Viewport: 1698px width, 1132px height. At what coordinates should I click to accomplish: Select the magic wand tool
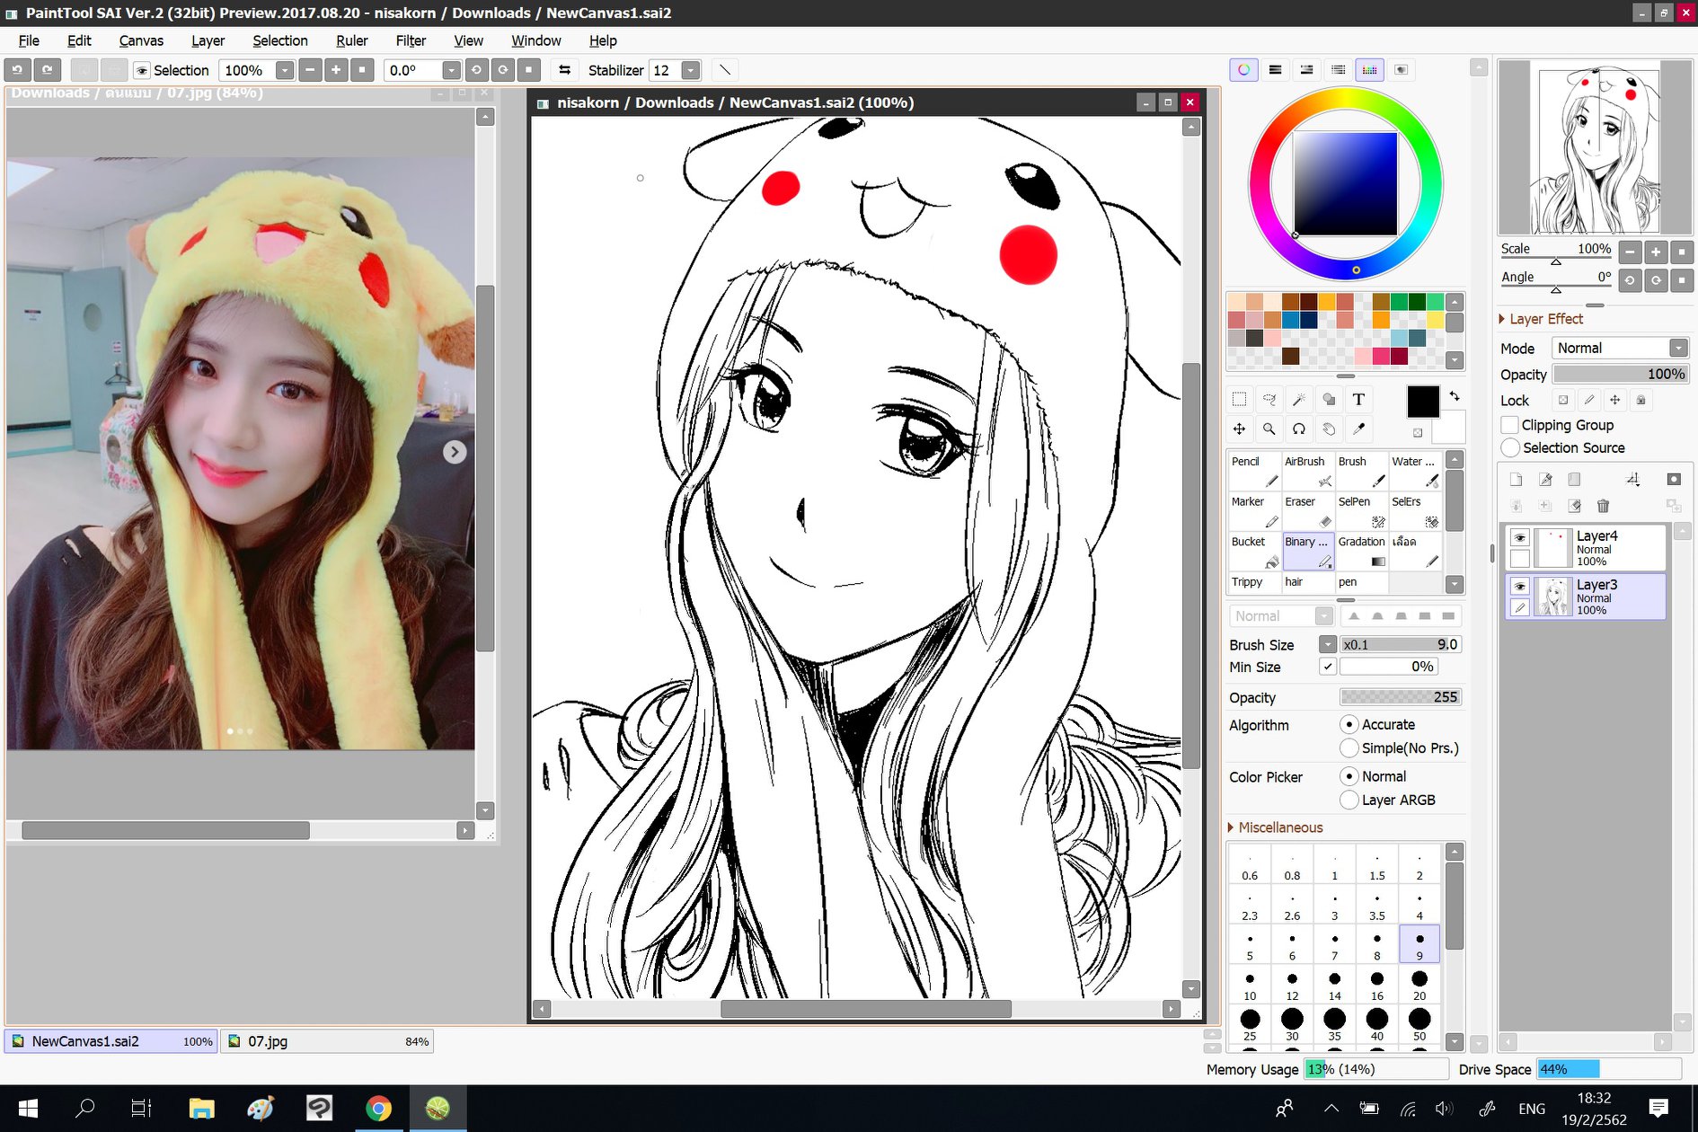1299,400
